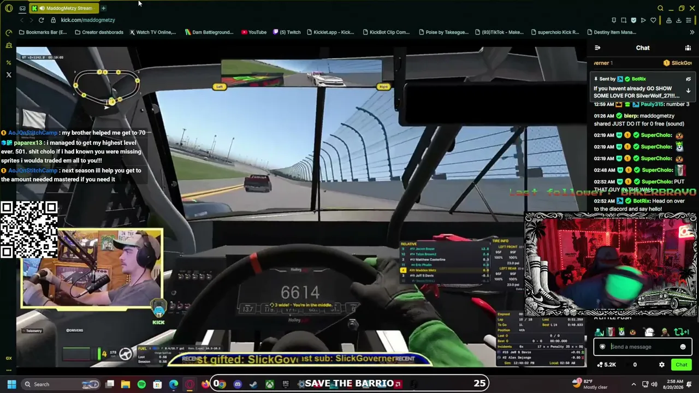Screen dimensions: 699x393
Task: Send message with the green Chat button
Action: pyautogui.click(x=681, y=365)
